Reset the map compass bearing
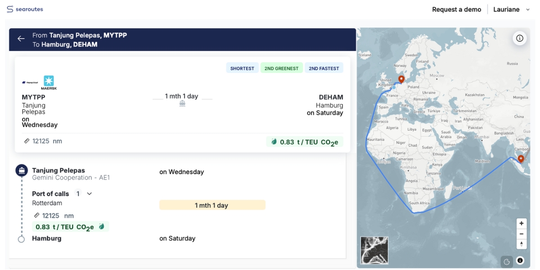 (521, 244)
